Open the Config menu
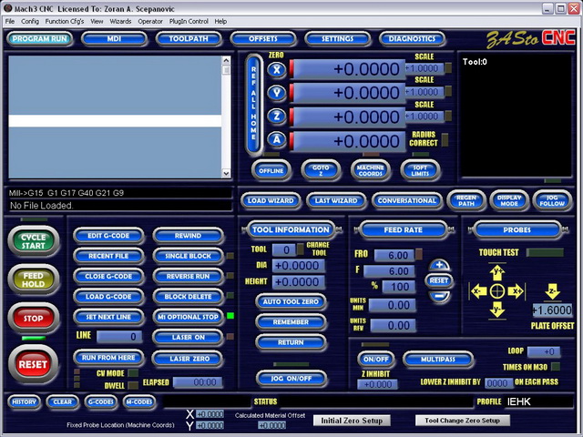The height and width of the screenshot is (437, 583). coord(30,22)
